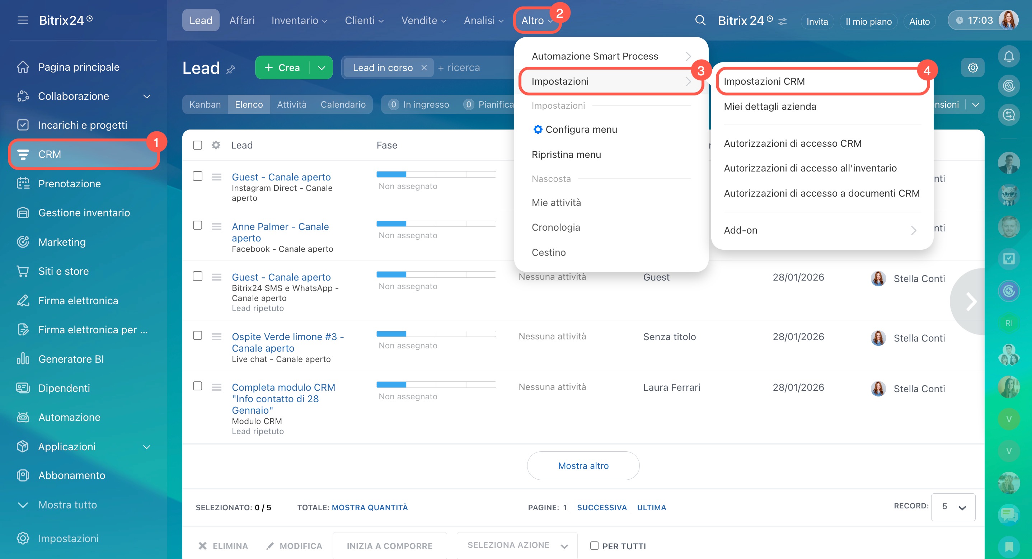Click the search magnifier icon in header
Screen dimensions: 1032x559
pyautogui.click(x=700, y=20)
